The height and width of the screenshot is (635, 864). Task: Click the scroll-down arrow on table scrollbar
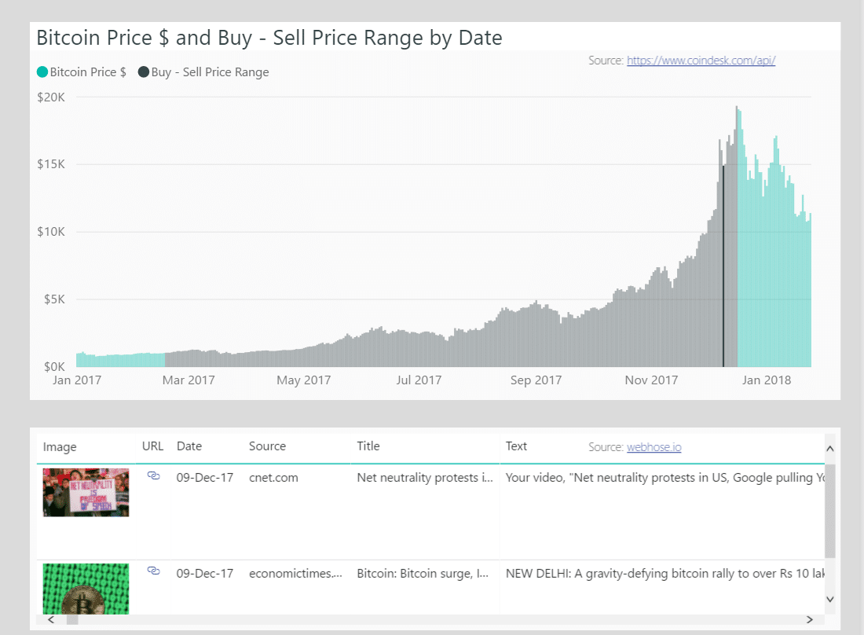[830, 599]
